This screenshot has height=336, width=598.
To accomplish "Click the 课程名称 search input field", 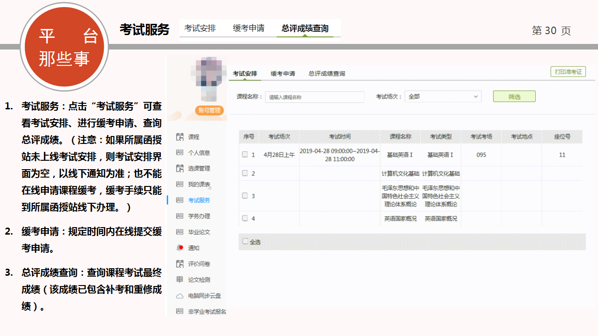I will [315, 97].
